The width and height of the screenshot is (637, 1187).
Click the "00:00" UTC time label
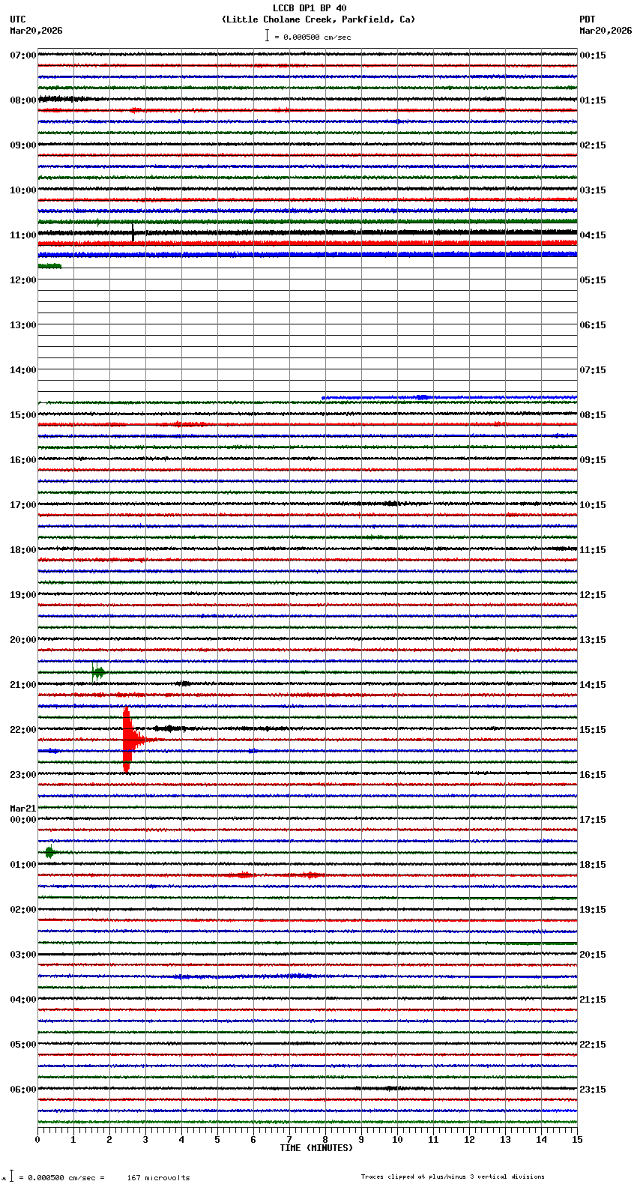click(23, 820)
